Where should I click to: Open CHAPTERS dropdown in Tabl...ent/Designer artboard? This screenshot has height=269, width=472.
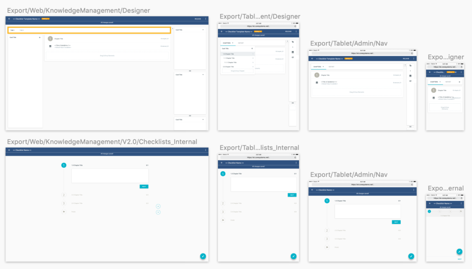[x=228, y=43]
